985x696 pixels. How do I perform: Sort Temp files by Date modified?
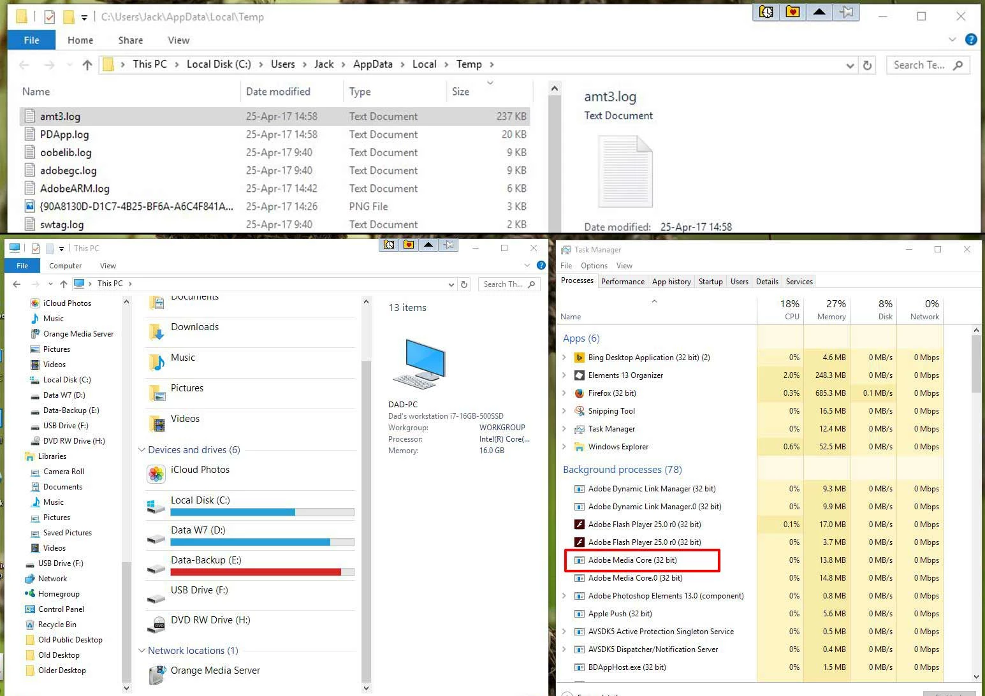[292, 91]
